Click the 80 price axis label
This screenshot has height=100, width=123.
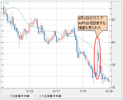(113, 42)
